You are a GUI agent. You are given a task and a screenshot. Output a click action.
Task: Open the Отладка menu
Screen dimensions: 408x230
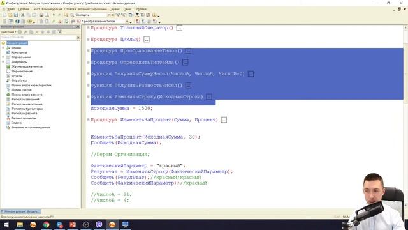[x=70, y=9]
